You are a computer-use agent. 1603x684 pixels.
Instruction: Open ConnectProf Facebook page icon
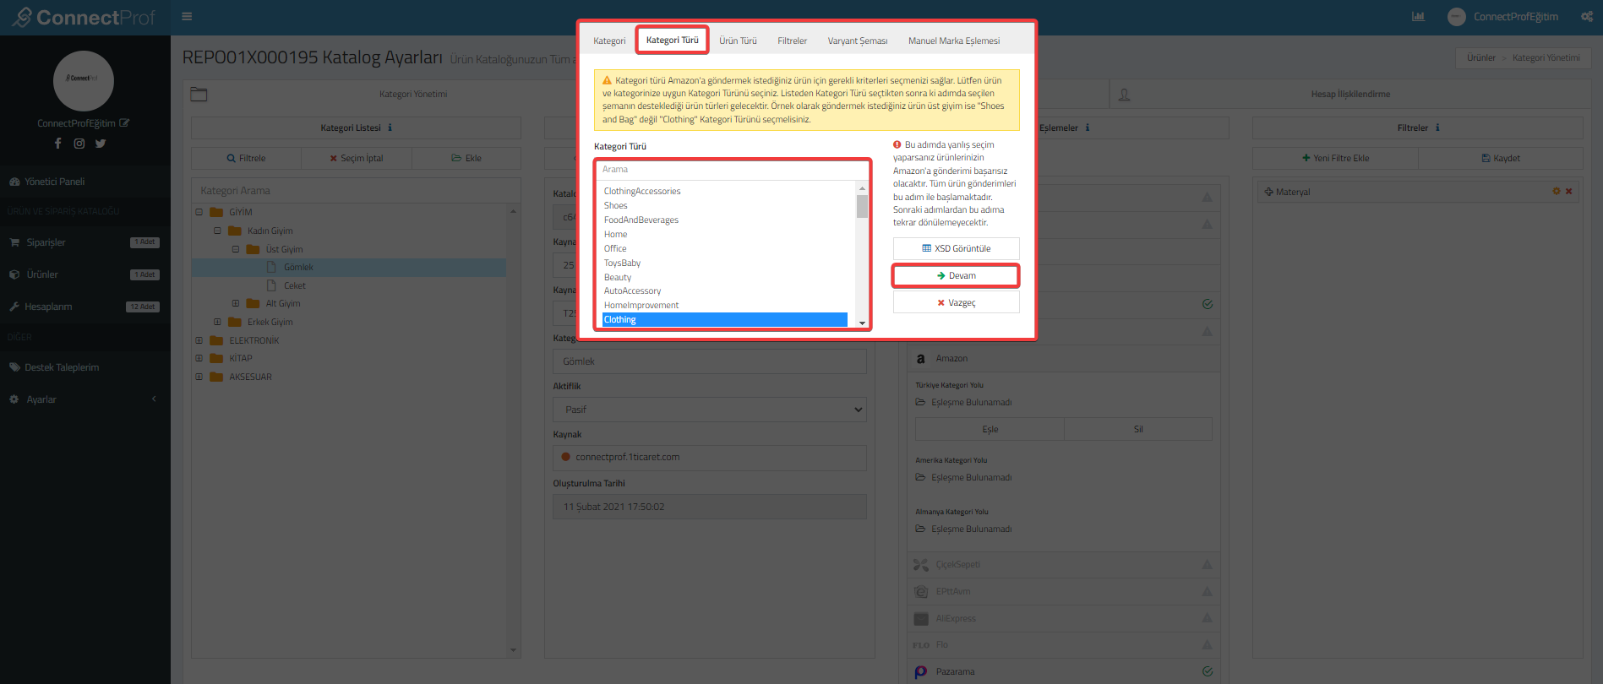(x=57, y=144)
